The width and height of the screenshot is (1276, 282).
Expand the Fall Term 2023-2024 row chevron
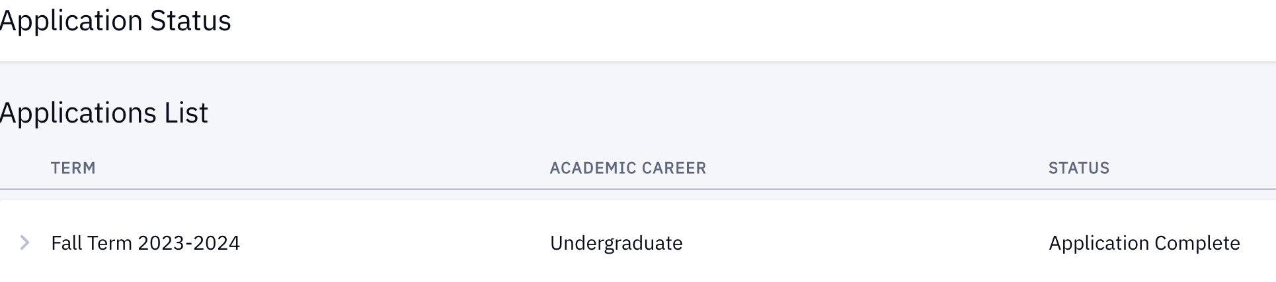(25, 243)
